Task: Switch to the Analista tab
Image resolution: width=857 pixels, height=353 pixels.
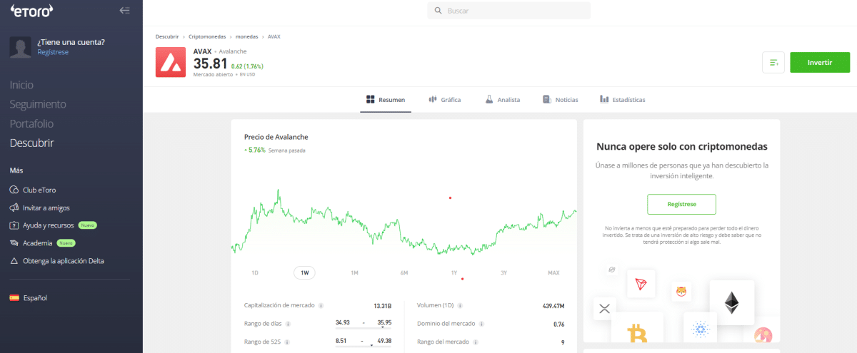Action: click(503, 100)
